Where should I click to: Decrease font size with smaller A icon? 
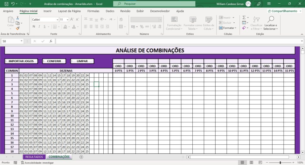(77, 19)
